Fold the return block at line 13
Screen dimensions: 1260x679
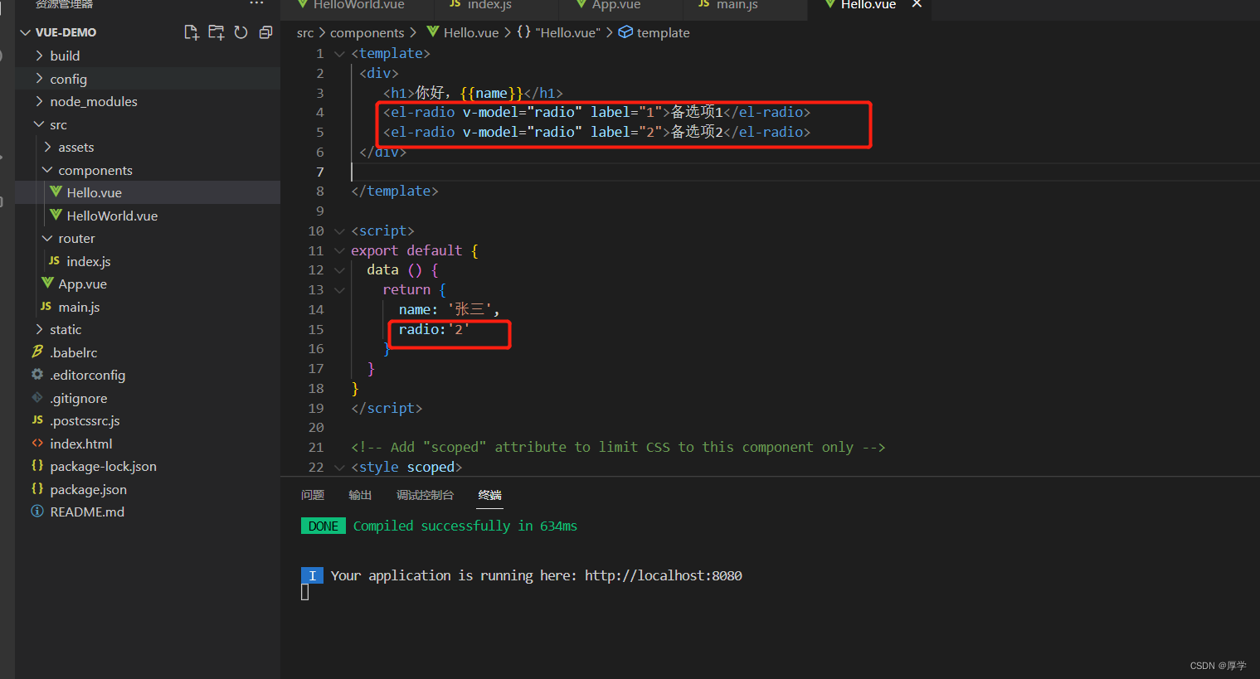(339, 289)
